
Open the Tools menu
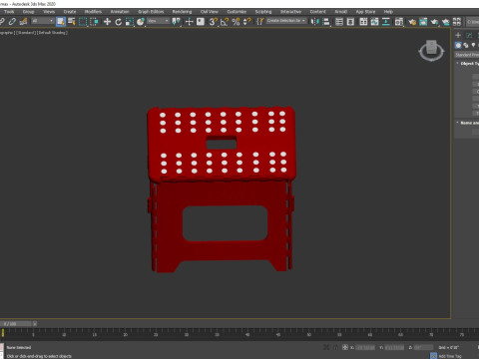[9, 12]
